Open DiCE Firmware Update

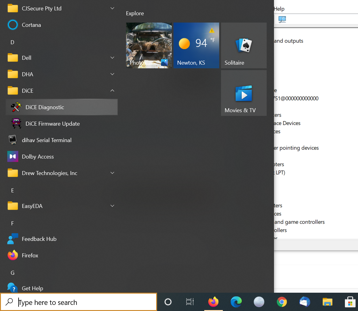pos(52,124)
